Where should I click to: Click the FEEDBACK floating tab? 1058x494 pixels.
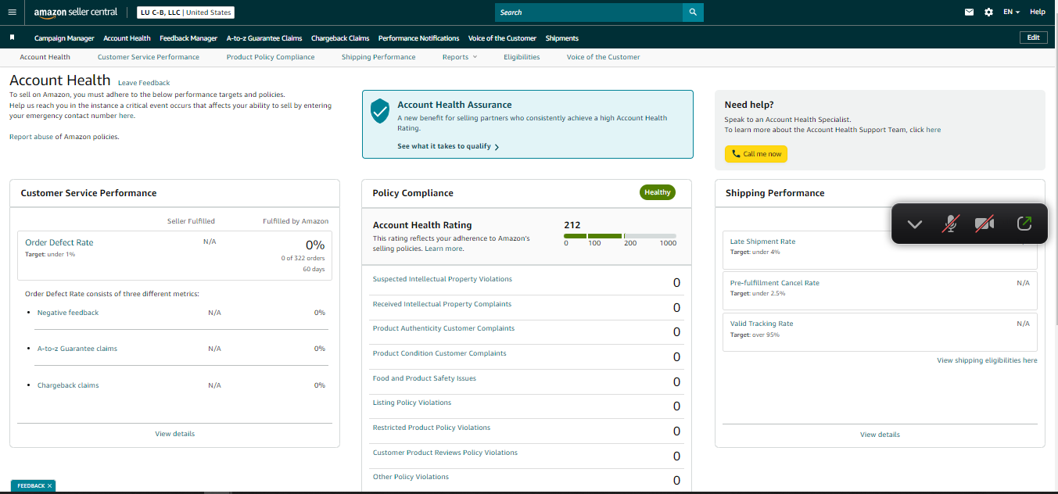point(31,486)
